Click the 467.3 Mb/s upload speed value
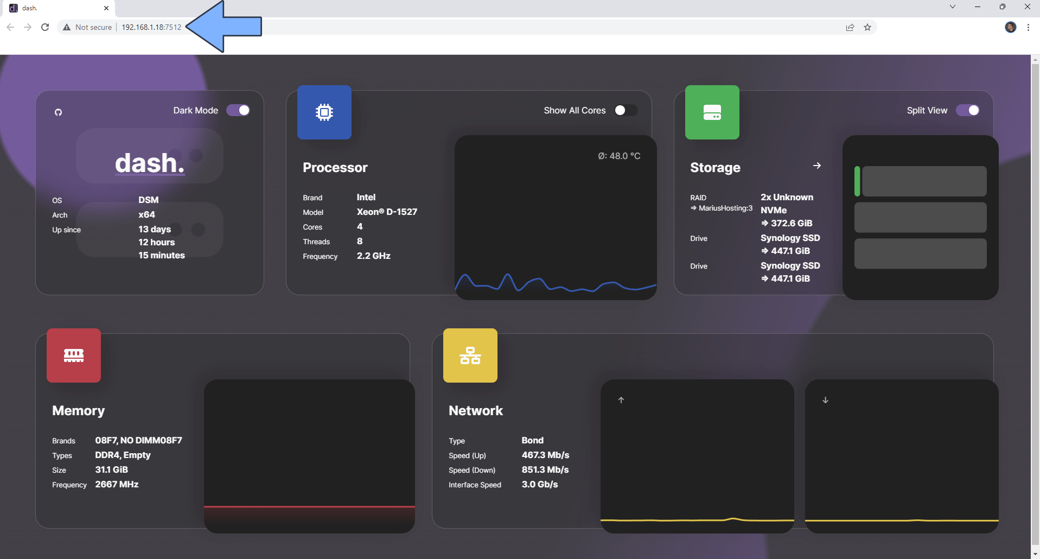This screenshot has width=1040, height=559. pyautogui.click(x=545, y=455)
